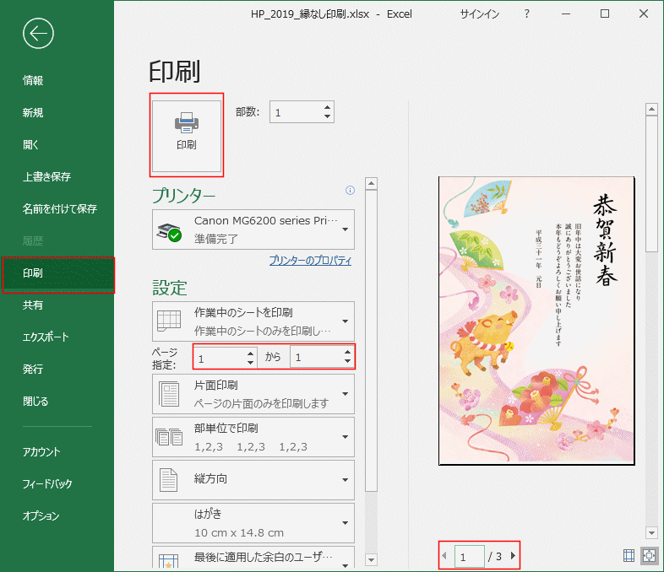Open the printer properties link
The width and height of the screenshot is (664, 572).
[310, 261]
